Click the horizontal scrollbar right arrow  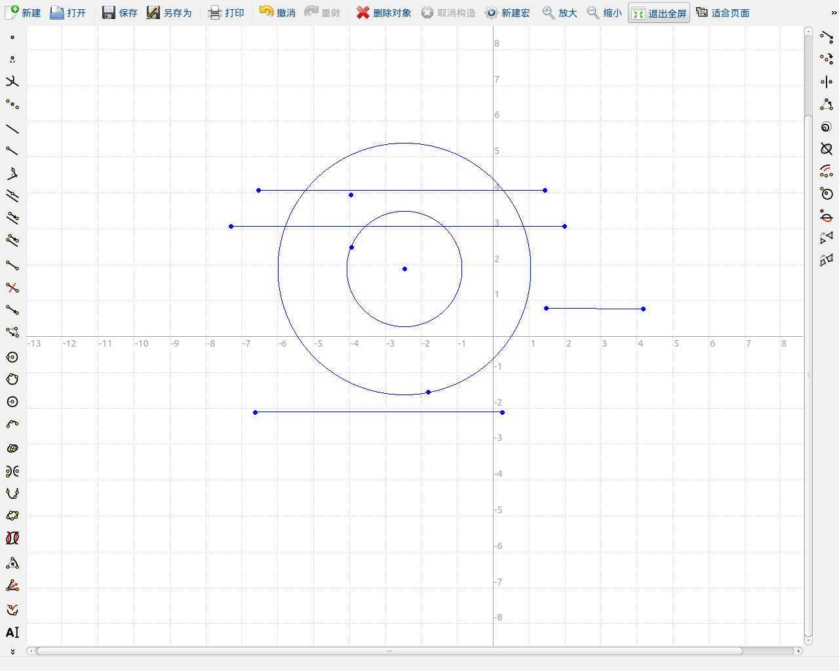798,651
